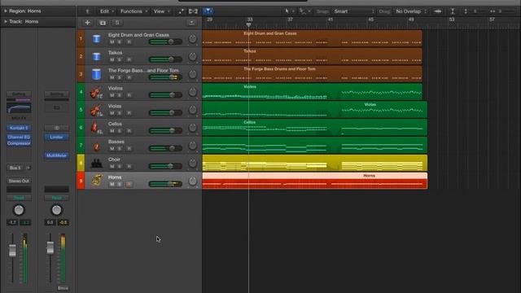This screenshot has height=293, width=521.
Task: Click the Horns channel strip volume fader
Action: [12, 250]
